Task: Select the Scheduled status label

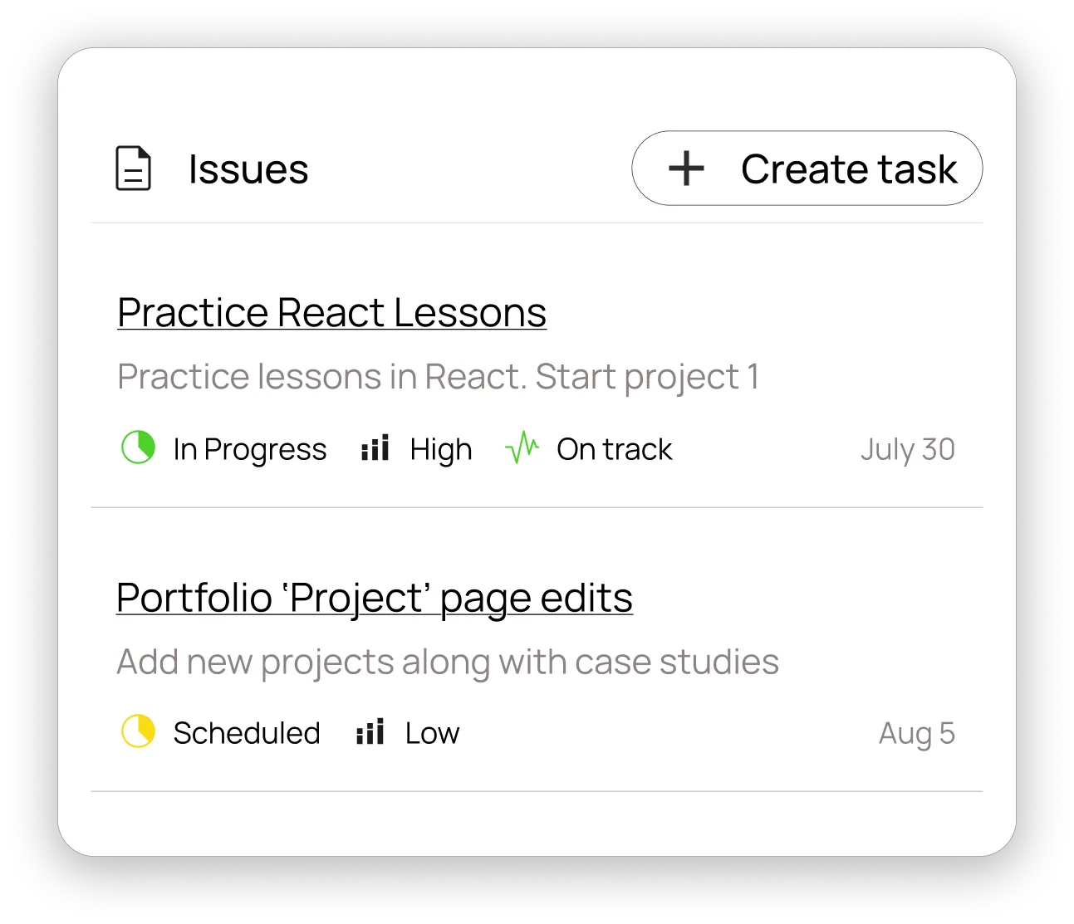Action: click(x=246, y=731)
